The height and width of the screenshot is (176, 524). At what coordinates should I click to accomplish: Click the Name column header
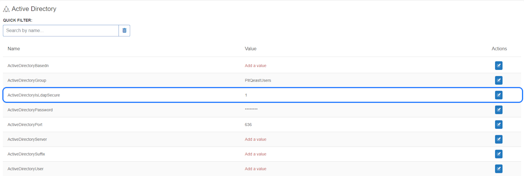tap(14, 49)
